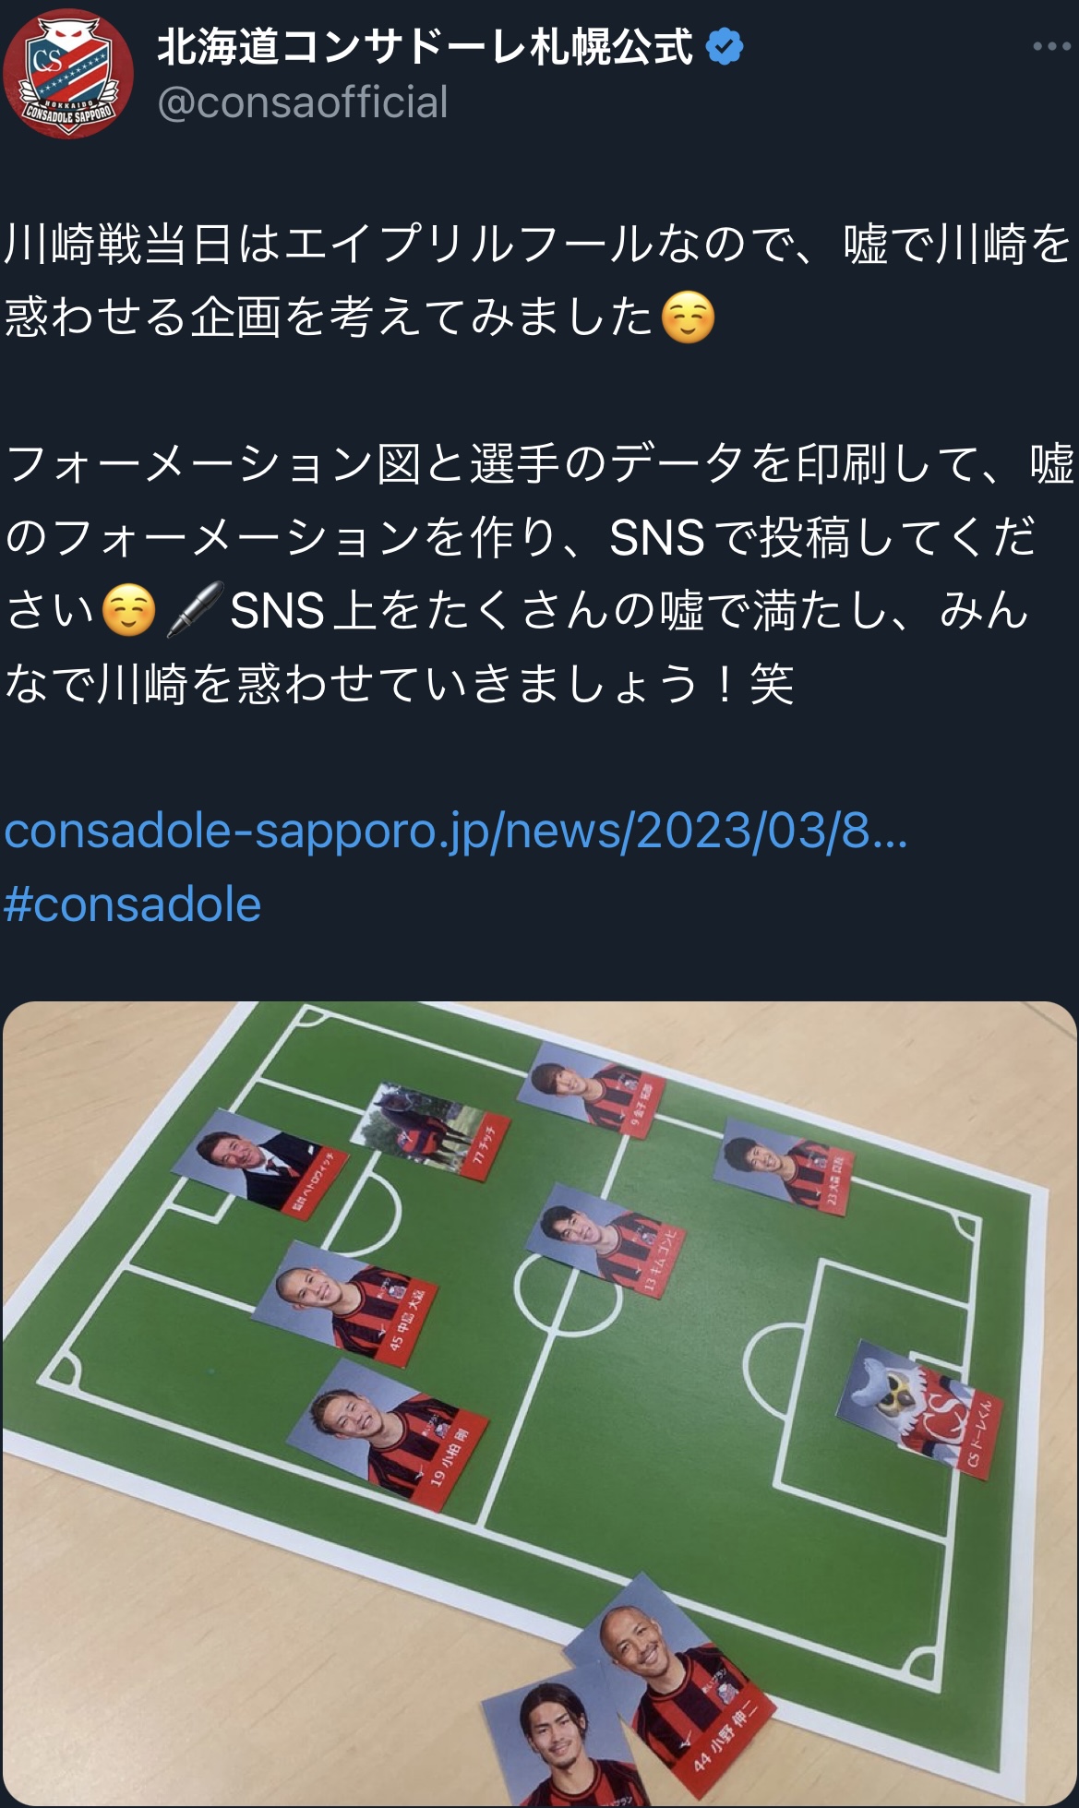Tap the blue verified badge

725,46
